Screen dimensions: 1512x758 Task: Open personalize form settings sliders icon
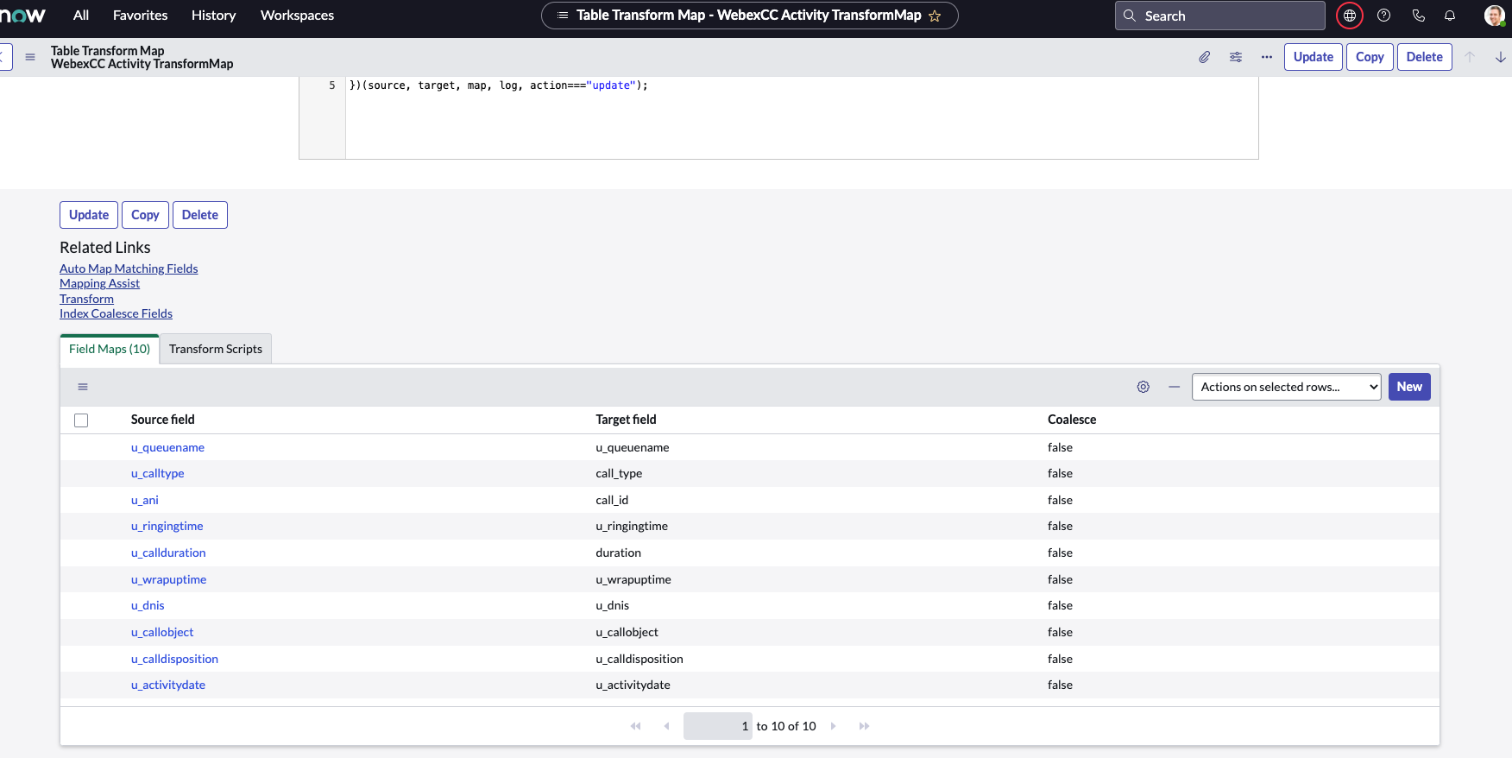[x=1236, y=57]
